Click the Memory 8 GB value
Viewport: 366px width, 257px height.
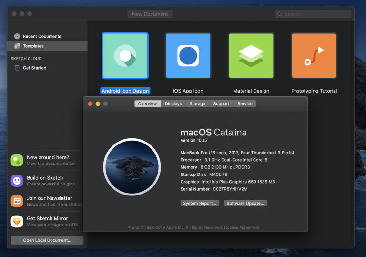[x=225, y=167]
